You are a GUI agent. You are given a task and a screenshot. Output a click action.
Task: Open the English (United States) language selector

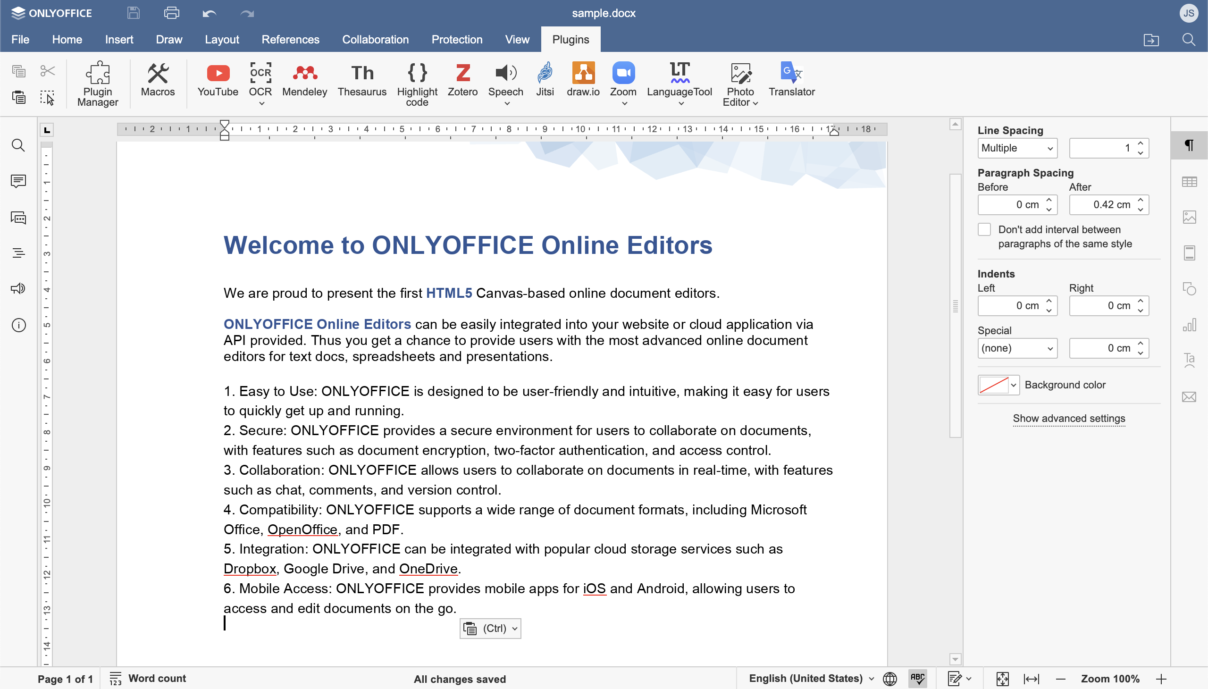[x=811, y=679]
